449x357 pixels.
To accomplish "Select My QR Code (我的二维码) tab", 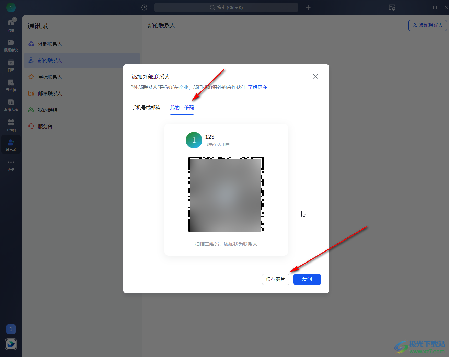I will [182, 108].
